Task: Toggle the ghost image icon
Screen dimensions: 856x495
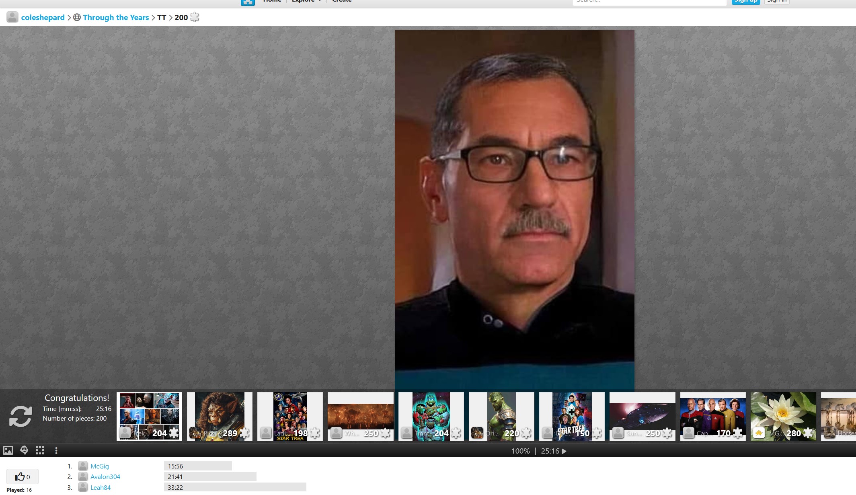Action: 24,450
